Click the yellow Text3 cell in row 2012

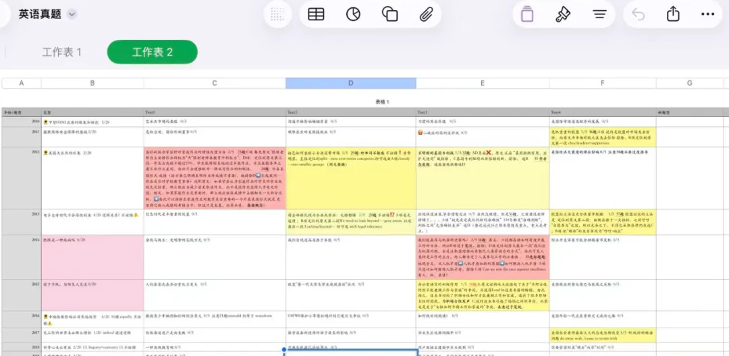(x=483, y=178)
